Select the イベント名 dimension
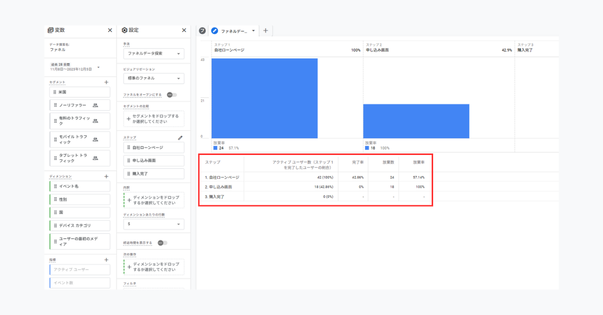Image resolution: width=603 pixels, height=315 pixels. pos(80,187)
